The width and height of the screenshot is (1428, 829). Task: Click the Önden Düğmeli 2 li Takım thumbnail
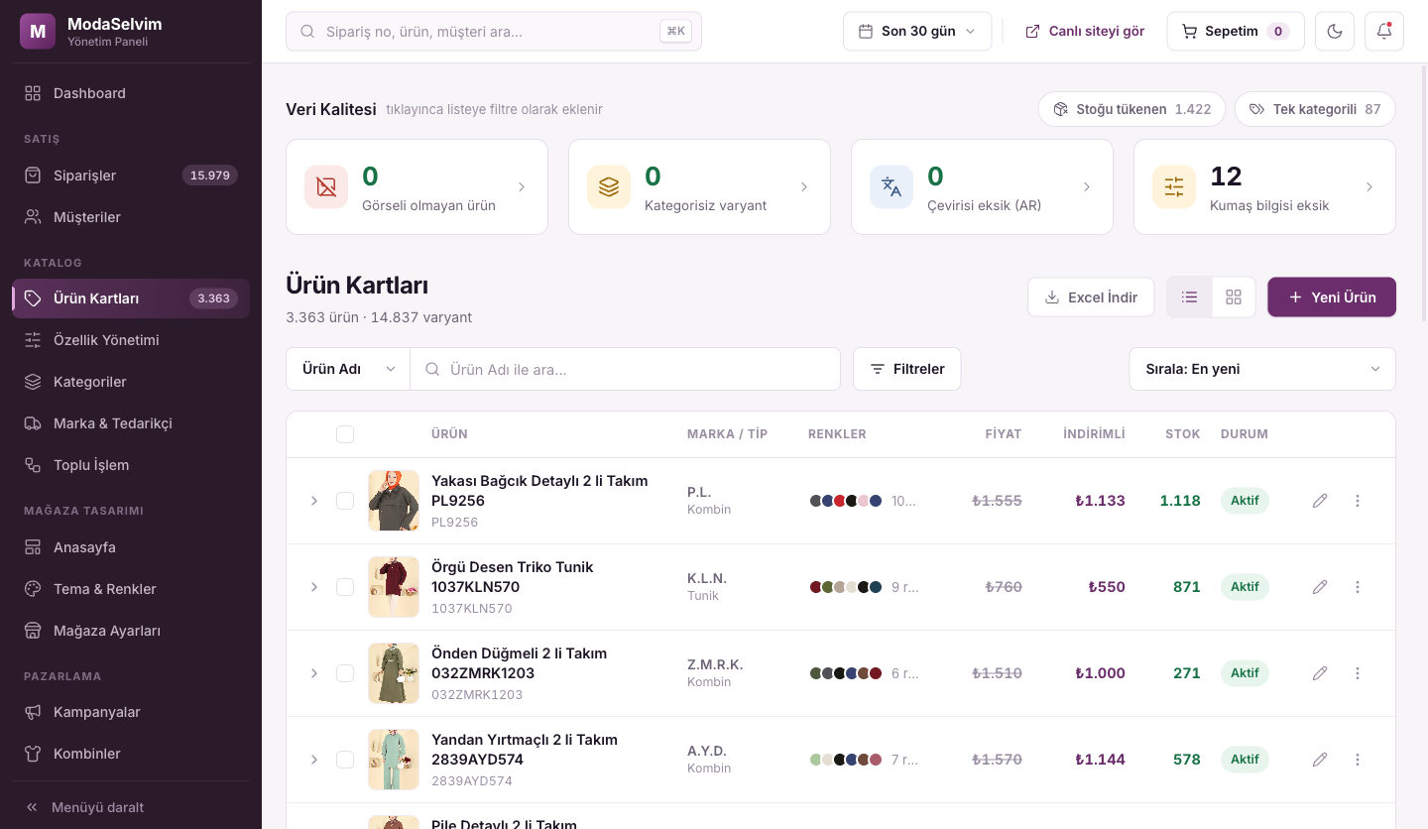pos(394,673)
